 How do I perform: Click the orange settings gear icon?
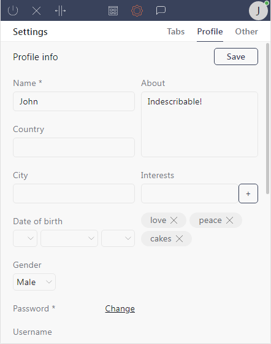pos(137,10)
